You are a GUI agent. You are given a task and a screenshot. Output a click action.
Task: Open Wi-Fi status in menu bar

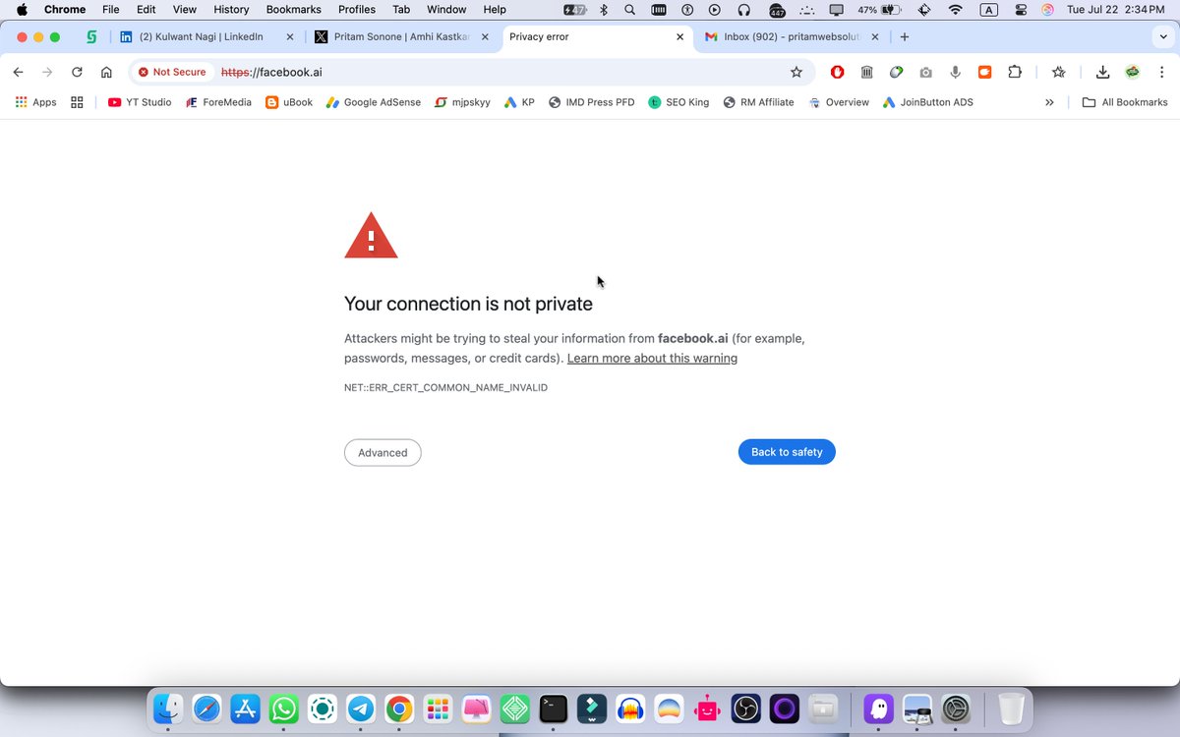point(955,9)
